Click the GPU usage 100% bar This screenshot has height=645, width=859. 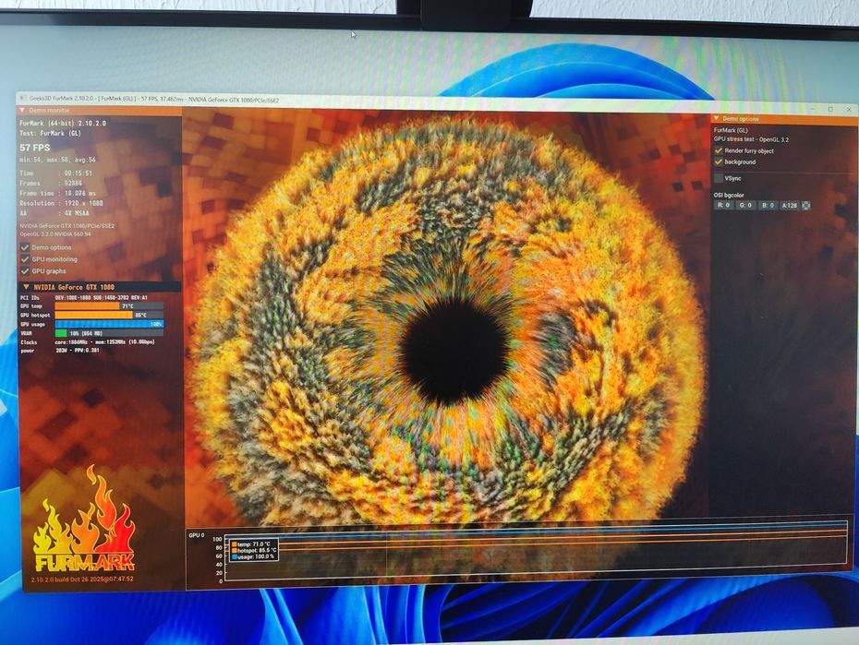[109, 324]
